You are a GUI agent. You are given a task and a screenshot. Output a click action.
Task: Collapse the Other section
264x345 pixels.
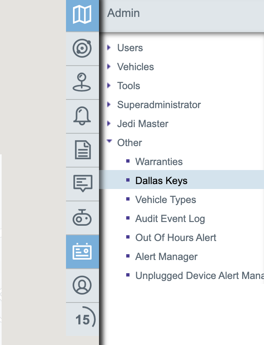click(109, 142)
